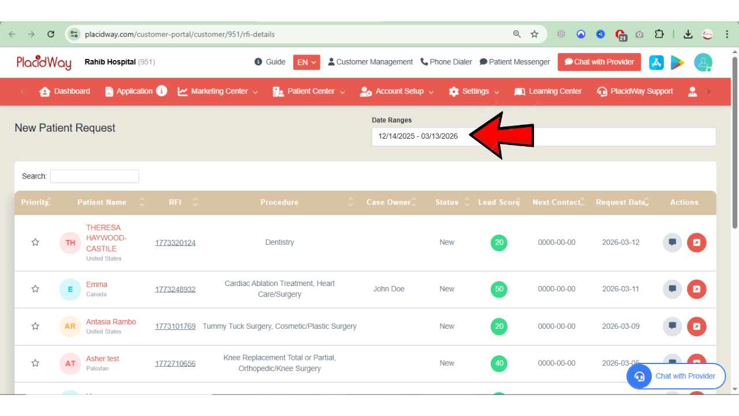The image size is (739, 416).
Task: Open chat icon for Theresa's request
Action: click(x=672, y=243)
